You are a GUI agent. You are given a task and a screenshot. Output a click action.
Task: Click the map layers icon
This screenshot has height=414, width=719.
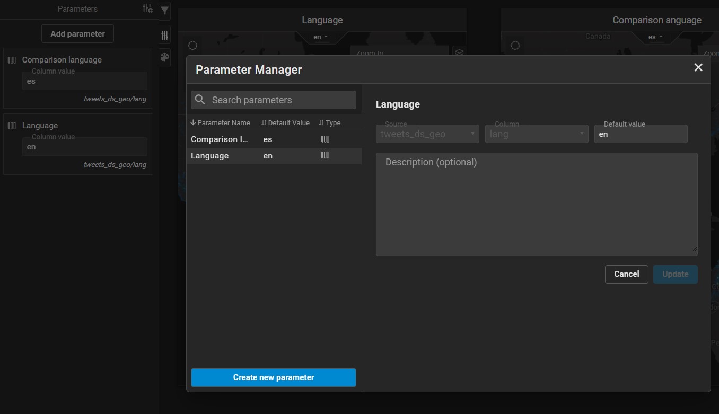(459, 52)
